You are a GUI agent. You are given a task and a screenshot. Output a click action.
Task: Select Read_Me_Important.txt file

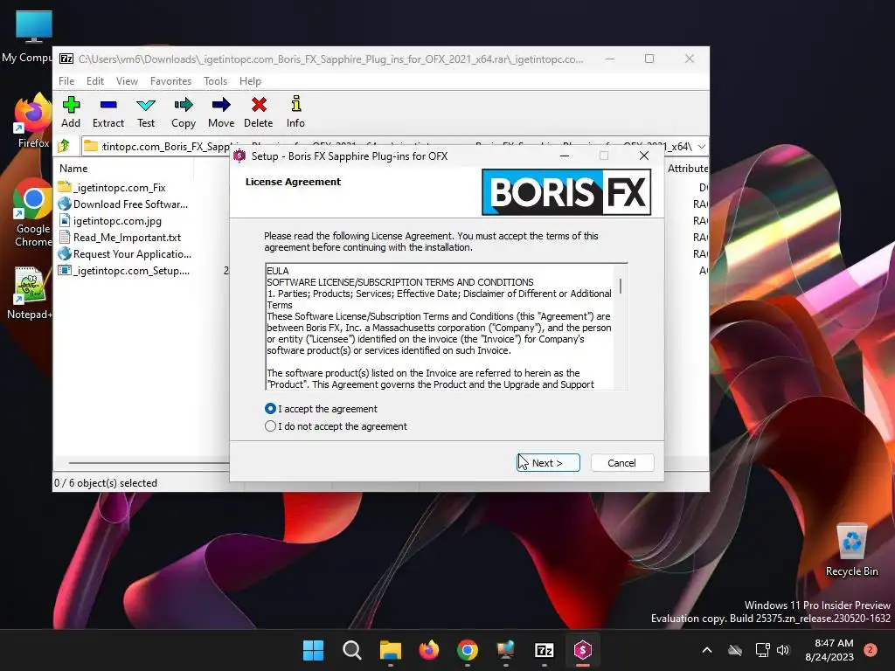(127, 237)
